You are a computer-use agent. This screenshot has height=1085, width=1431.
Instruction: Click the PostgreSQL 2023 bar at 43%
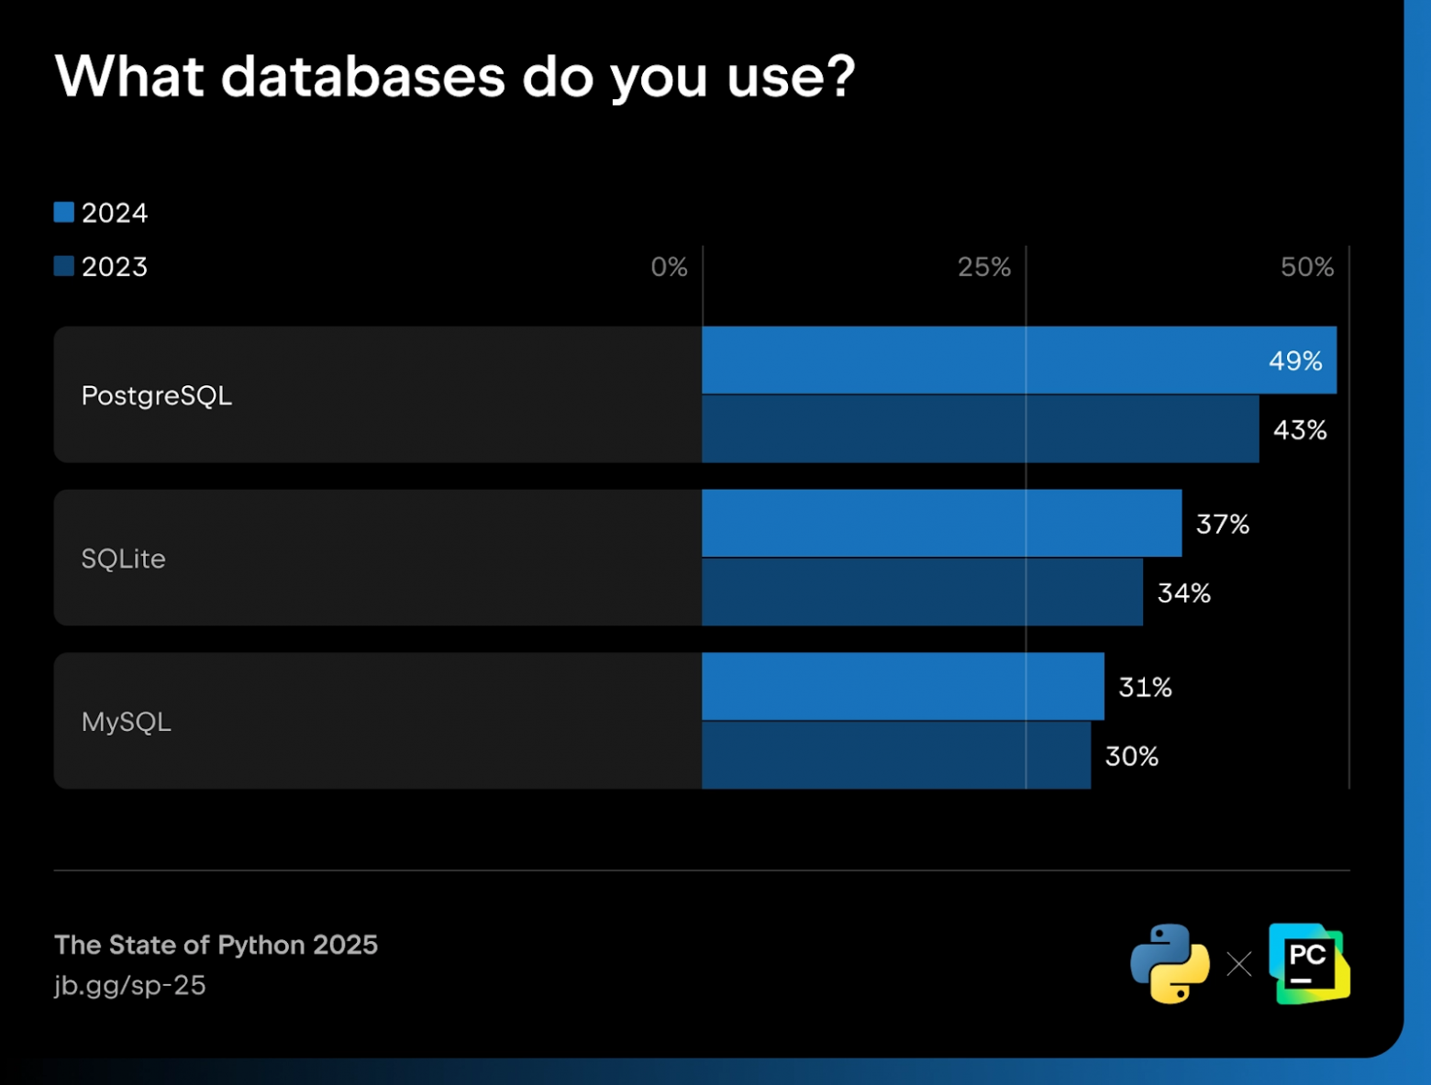click(981, 429)
